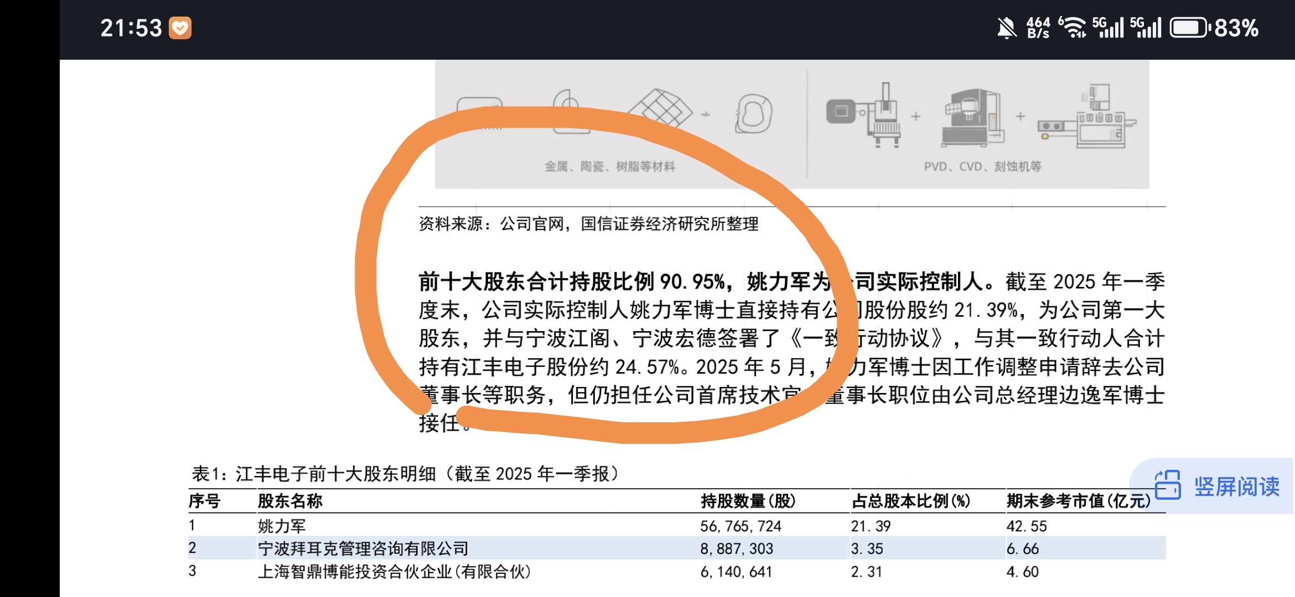Image resolution: width=1295 pixels, height=597 pixels.
Task: Tap the source line 资料来源:公司官网
Action: (588, 224)
